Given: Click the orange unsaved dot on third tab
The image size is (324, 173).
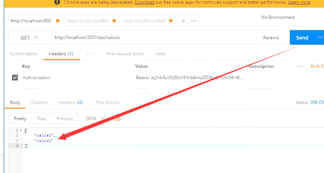Looking at the screenshot, I should tap(171, 20).
